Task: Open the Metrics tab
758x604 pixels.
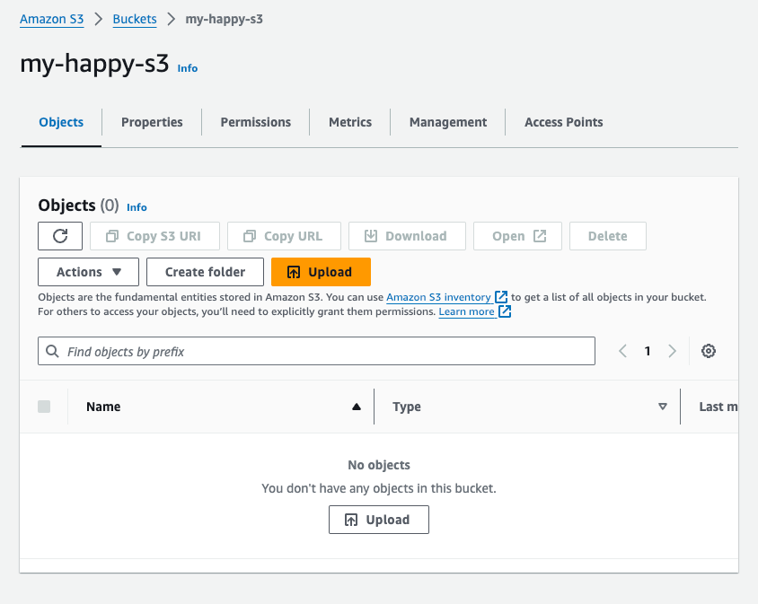Action: [x=350, y=122]
